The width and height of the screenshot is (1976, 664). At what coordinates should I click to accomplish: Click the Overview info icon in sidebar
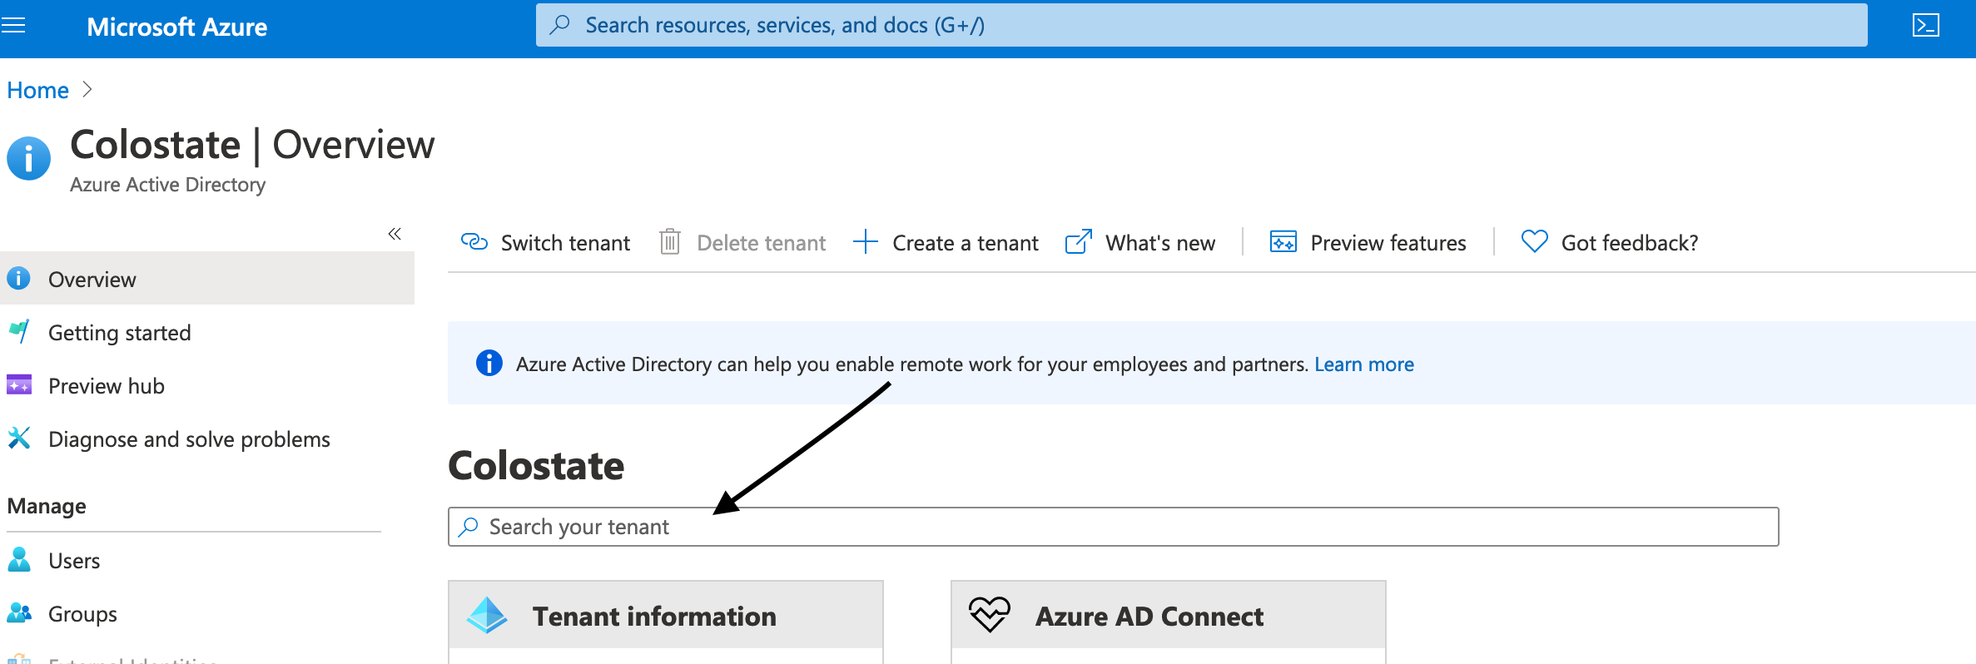point(18,278)
